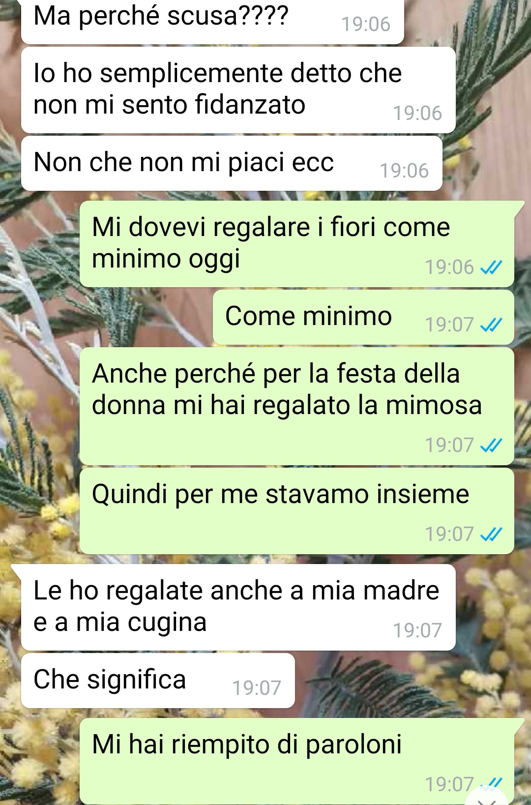Image resolution: width=531 pixels, height=805 pixels.
Task: Click read ticks on the 'mimosa' message
Action: [491, 445]
